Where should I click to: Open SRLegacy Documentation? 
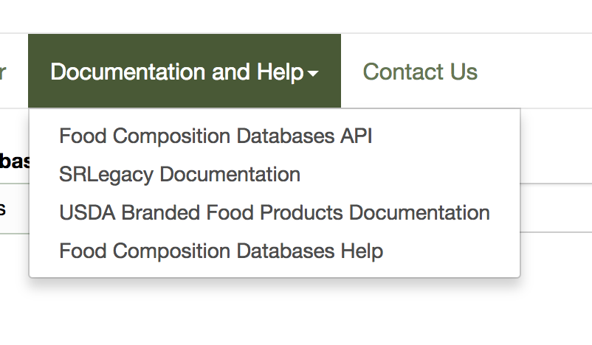179,175
